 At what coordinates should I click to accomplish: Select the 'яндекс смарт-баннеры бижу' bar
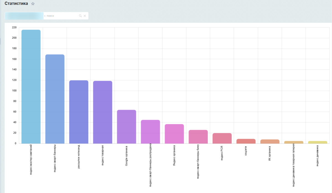[x=198, y=137]
